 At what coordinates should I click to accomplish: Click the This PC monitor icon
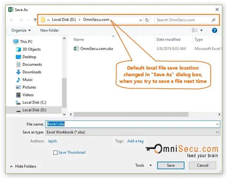coord(16,42)
